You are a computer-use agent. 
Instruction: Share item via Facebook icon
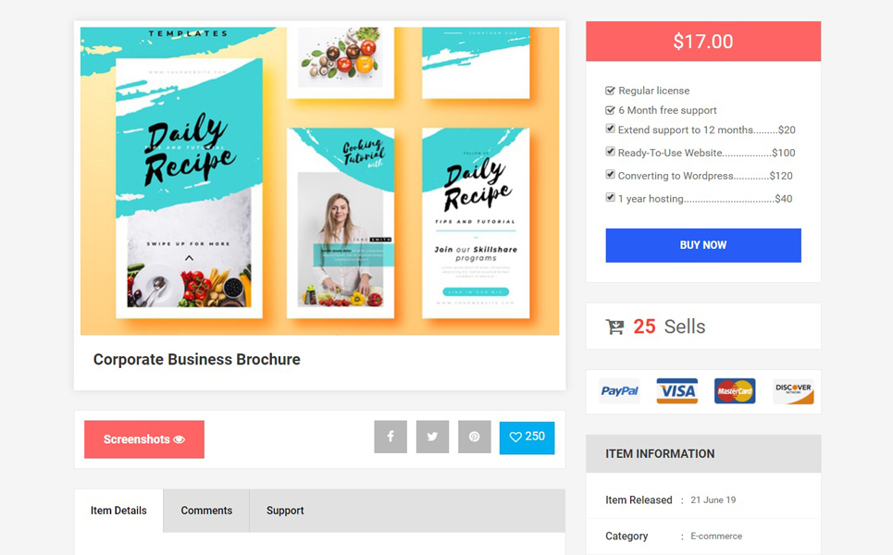[391, 437]
